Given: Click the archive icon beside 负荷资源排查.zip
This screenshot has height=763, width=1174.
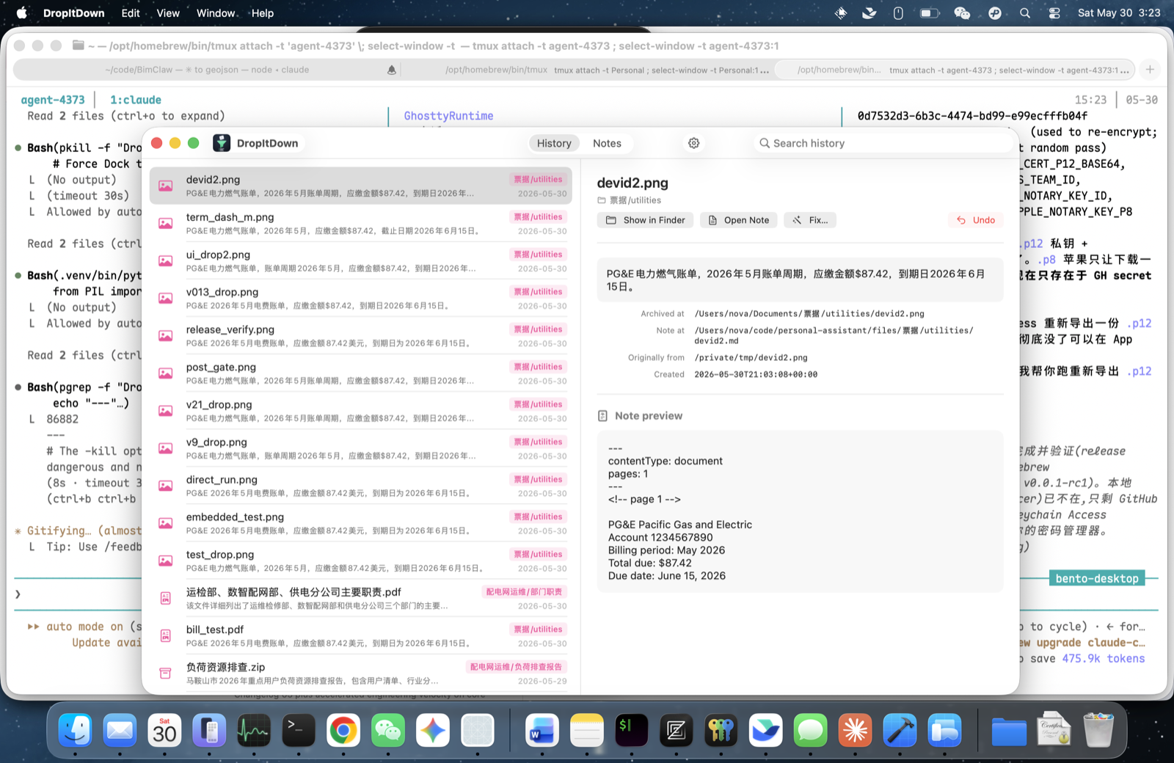Looking at the screenshot, I should 166,673.
